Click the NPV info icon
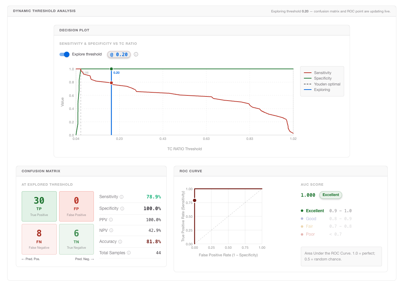405x288 pixels. (x=111, y=230)
